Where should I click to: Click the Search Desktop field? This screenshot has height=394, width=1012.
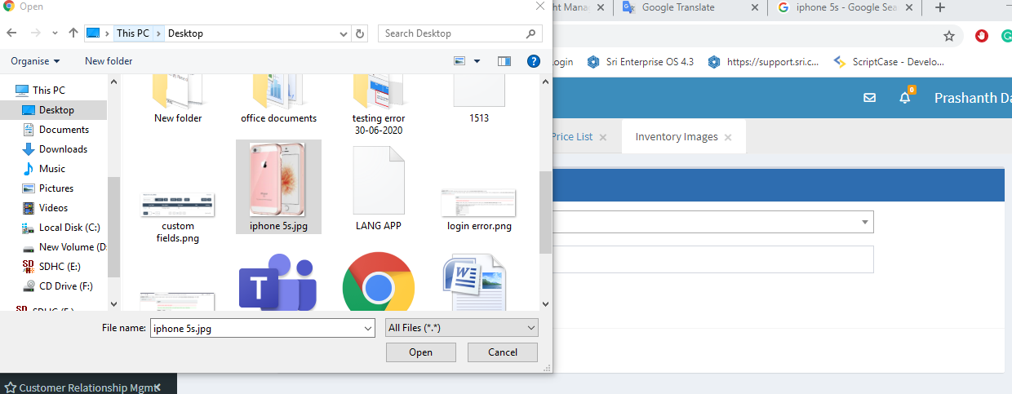pyautogui.click(x=451, y=33)
